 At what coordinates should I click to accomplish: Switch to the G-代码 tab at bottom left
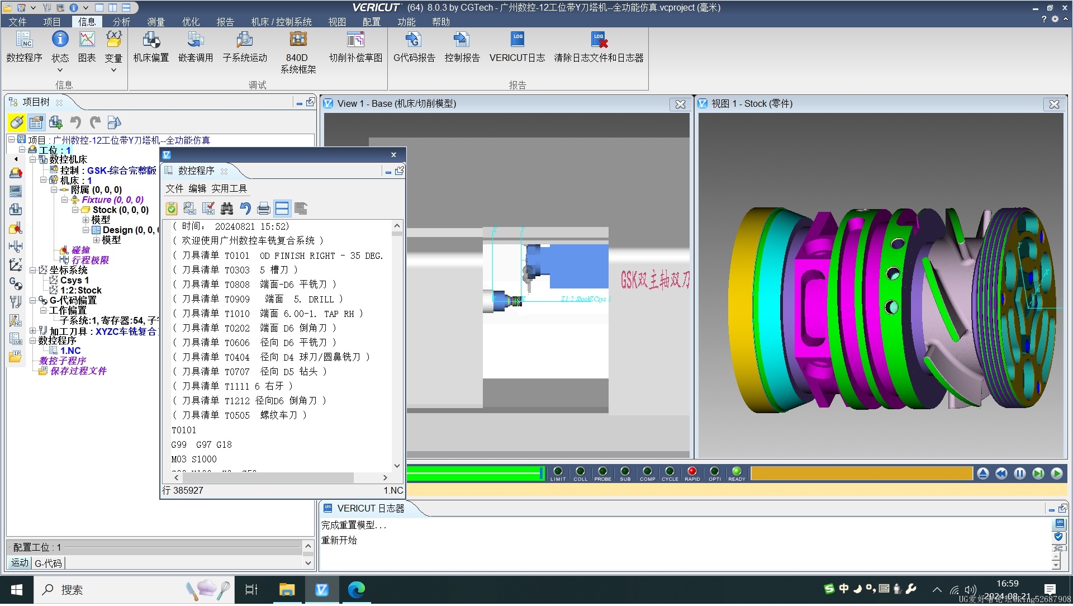point(49,564)
